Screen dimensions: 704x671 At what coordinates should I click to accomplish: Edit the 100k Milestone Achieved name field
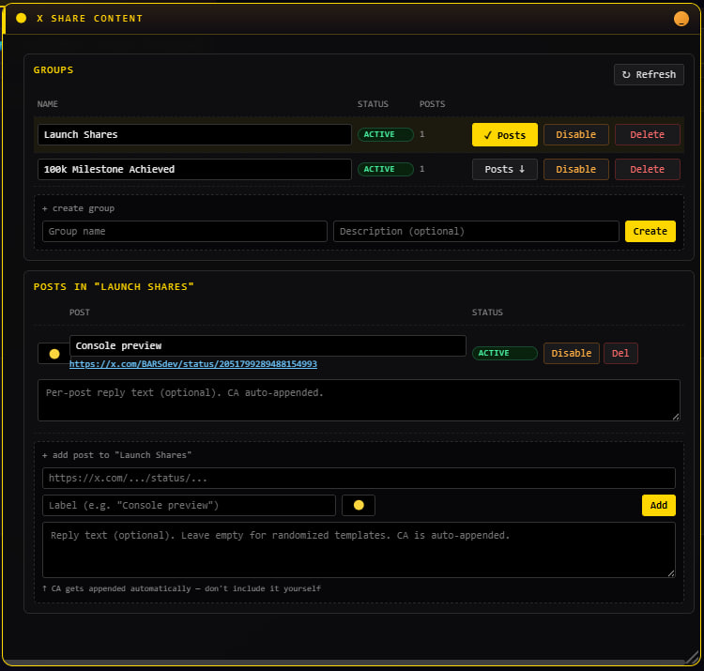[x=194, y=169]
